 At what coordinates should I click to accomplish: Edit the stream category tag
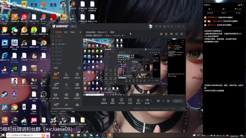tap(93, 36)
